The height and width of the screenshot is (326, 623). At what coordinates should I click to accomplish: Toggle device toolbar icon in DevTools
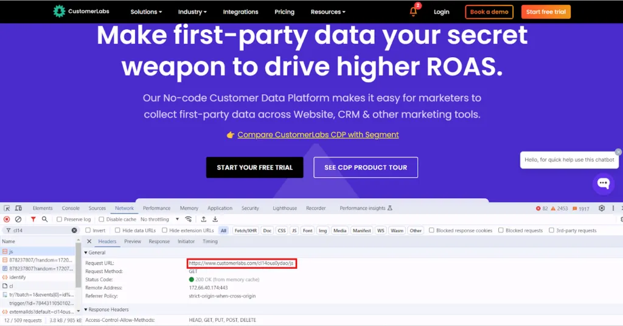coord(19,208)
